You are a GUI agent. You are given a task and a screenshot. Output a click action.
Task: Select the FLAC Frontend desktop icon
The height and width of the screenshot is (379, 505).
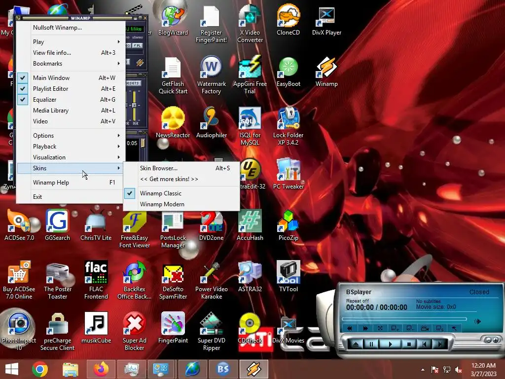96,280
